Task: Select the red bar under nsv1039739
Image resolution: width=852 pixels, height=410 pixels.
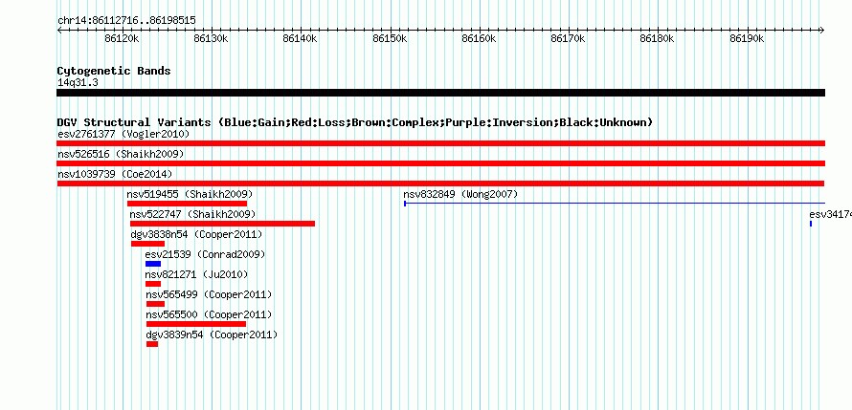Action: tap(440, 183)
